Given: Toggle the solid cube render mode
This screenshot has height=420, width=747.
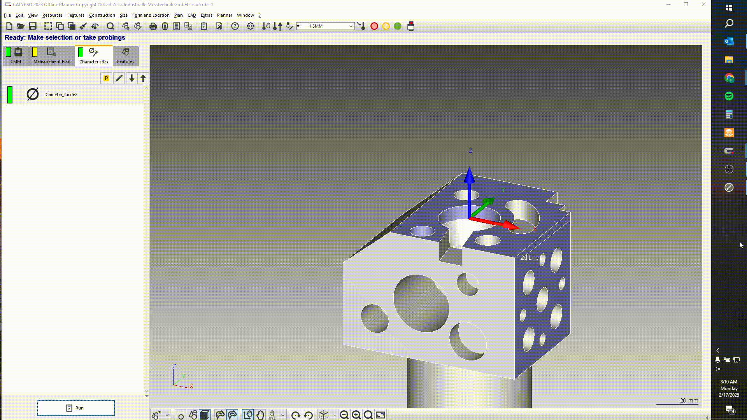Looking at the screenshot, I should 205,415.
